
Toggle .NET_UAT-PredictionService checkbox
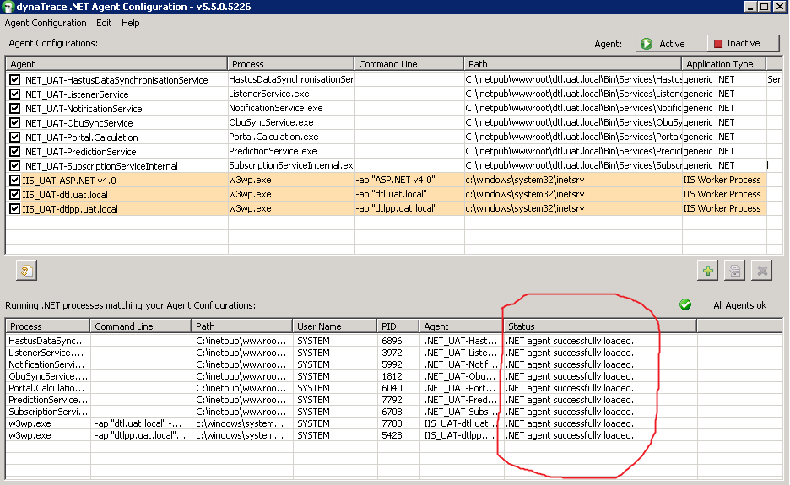click(14, 152)
